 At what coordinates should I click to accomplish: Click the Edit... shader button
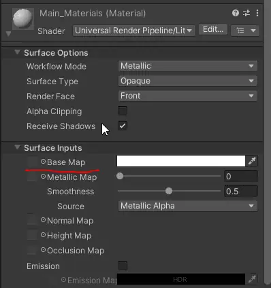pos(213,29)
